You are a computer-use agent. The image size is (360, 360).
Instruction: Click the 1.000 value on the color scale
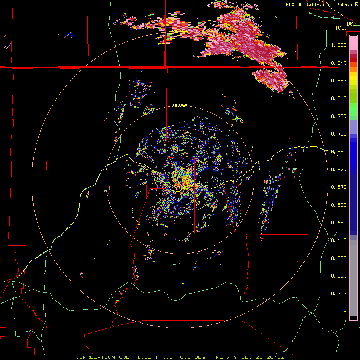[x=339, y=45]
